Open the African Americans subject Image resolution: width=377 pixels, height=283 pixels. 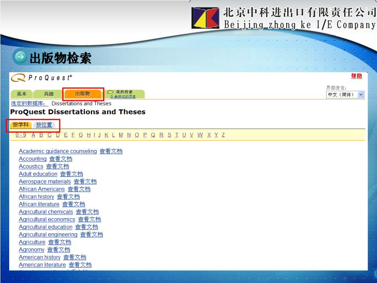click(42, 189)
